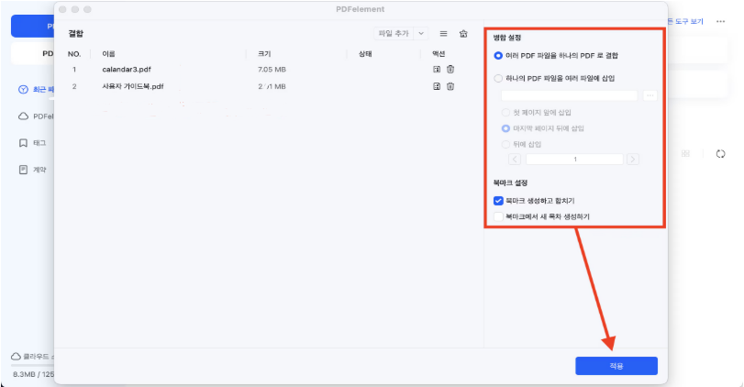Click the refresh icon right of dialog
This screenshot has height=387, width=744.
(721, 154)
